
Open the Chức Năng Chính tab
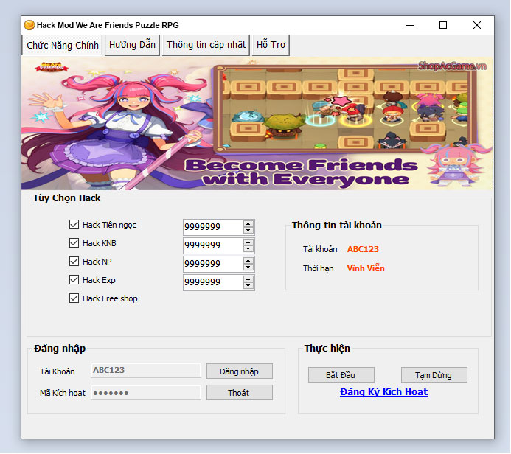tap(62, 45)
